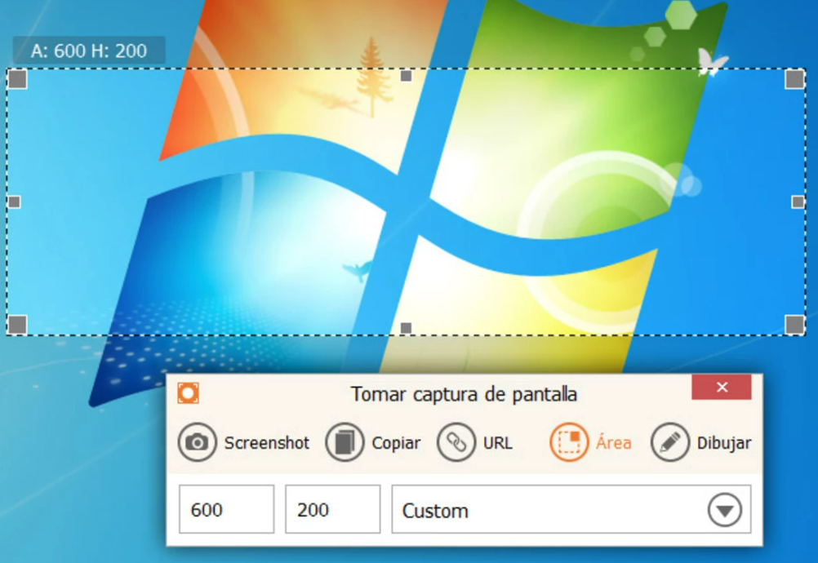Viewport: 818px width, 563px height.
Task: Click the Área text label
Action: click(614, 442)
